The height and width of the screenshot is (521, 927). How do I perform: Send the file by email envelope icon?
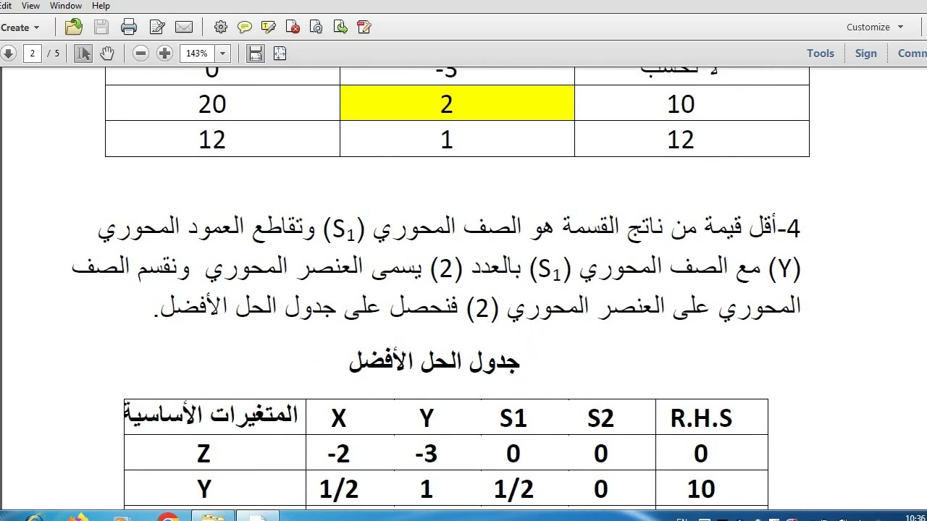coord(184,27)
